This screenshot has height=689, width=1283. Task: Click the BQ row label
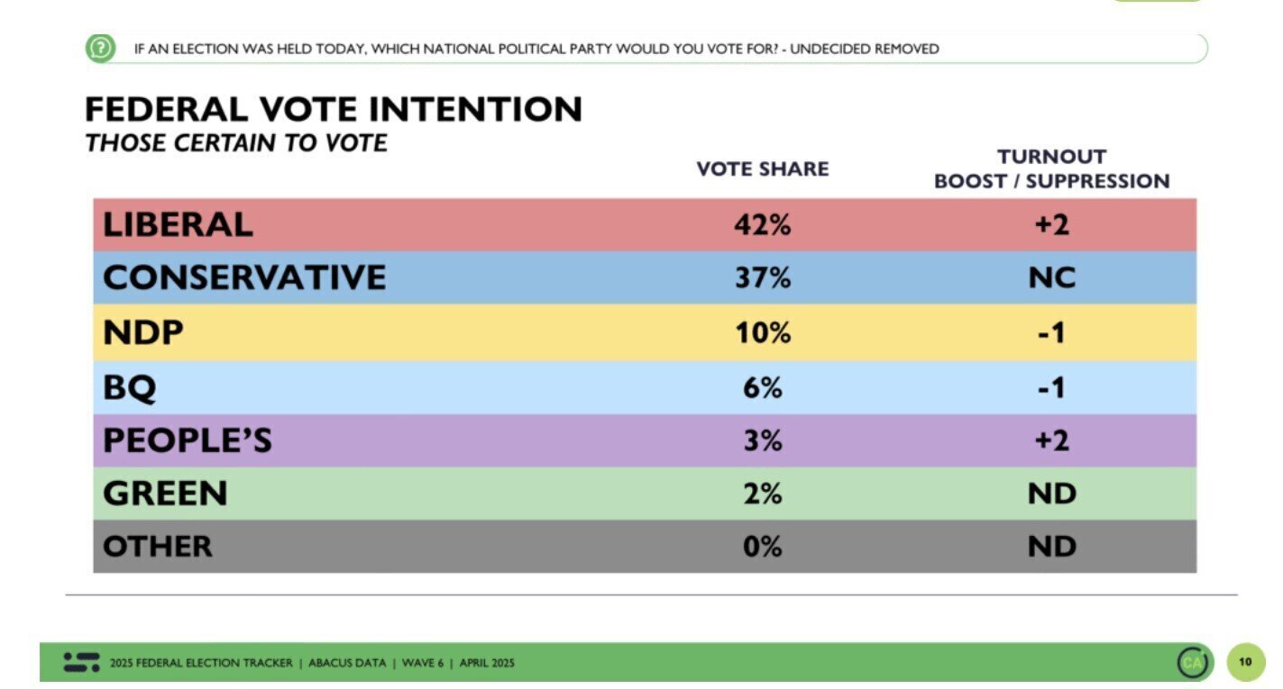tap(130, 388)
